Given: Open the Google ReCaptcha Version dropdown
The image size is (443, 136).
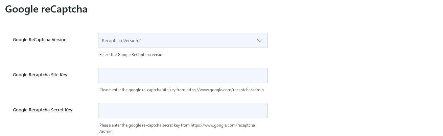Looking at the screenshot, I should [183, 40].
